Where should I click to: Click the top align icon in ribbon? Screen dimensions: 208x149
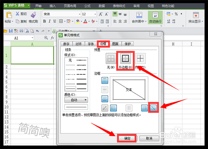click(x=115, y=14)
